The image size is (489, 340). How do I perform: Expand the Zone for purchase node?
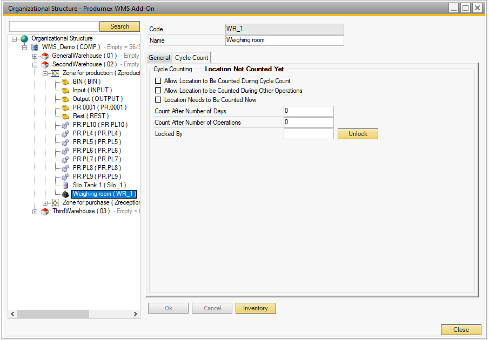(x=45, y=203)
